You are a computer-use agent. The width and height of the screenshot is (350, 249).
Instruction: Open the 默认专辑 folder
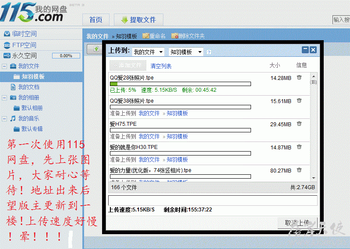pyautogui.click(x=32, y=129)
